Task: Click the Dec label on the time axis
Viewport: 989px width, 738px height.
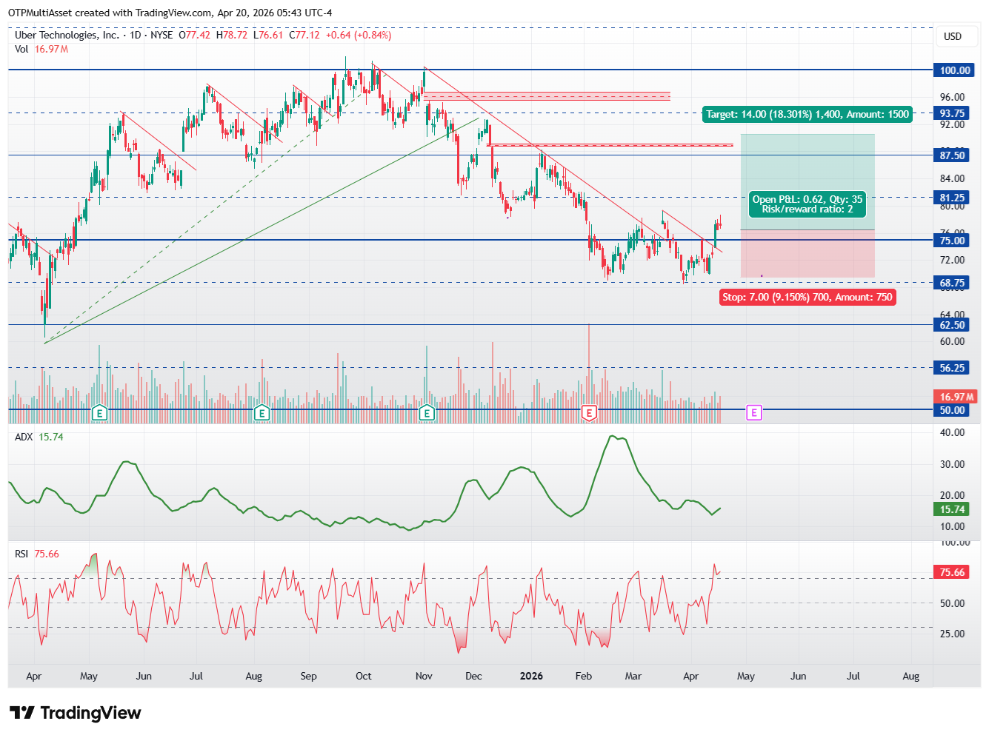Action: (473, 676)
